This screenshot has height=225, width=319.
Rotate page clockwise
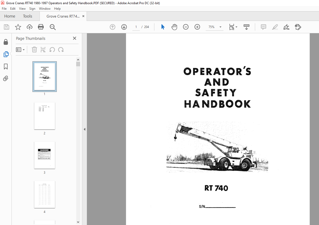pos(61,50)
